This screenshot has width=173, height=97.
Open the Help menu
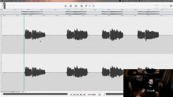(x=49, y=1)
